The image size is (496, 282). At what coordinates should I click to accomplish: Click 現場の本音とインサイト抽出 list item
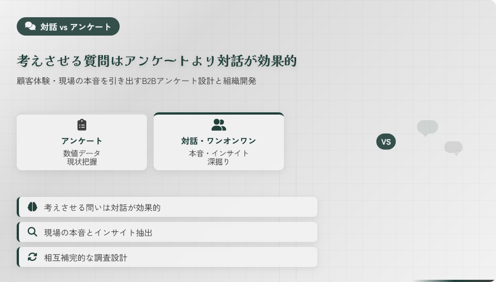pyautogui.click(x=167, y=232)
